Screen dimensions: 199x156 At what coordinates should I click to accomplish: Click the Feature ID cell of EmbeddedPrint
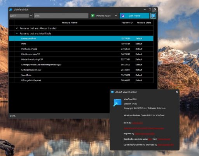tap(126, 38)
